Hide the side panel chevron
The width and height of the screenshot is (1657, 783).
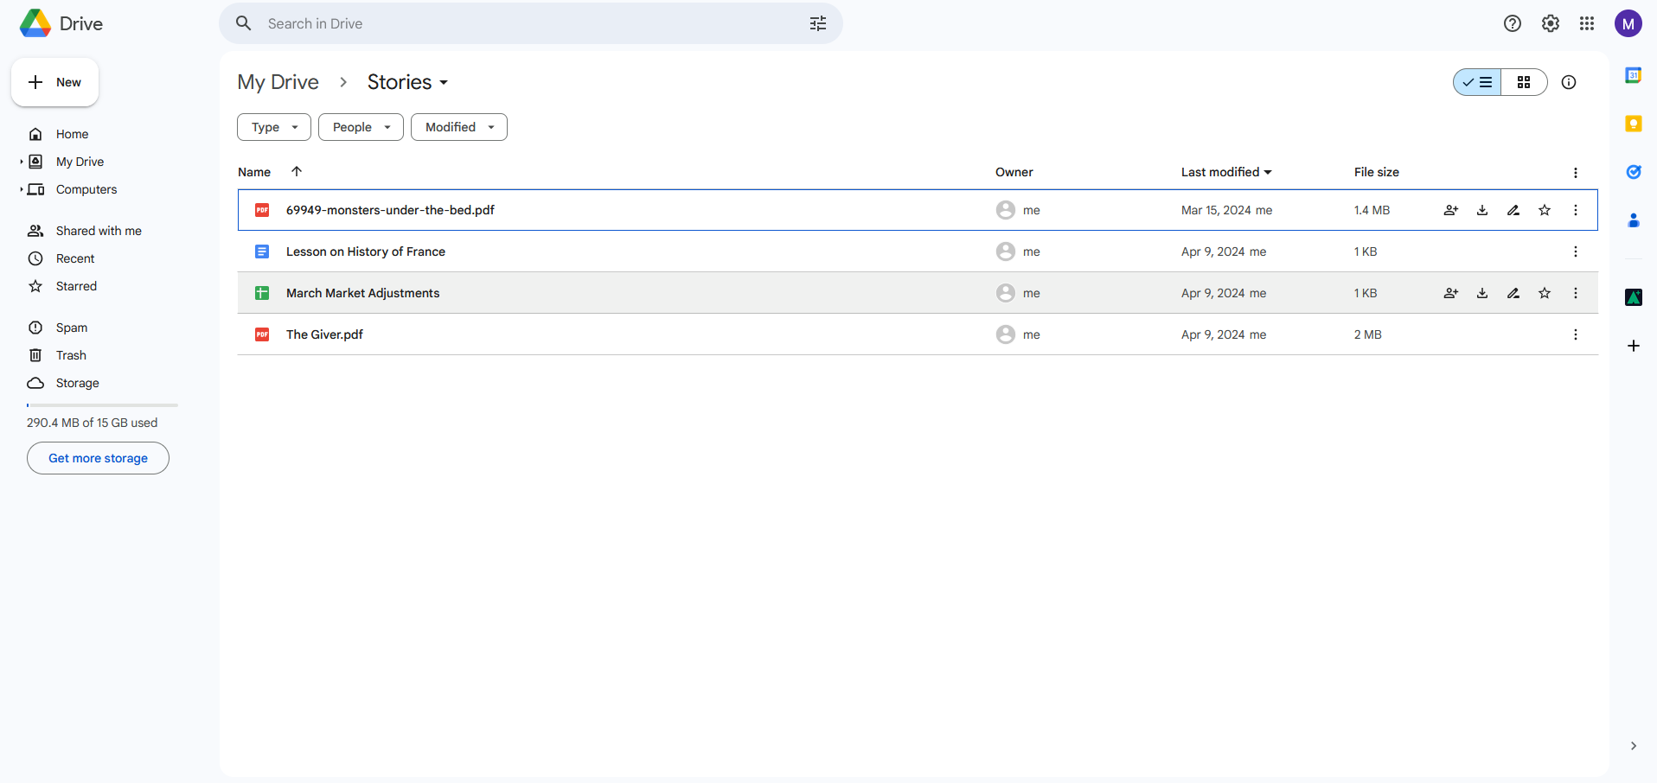tap(1634, 746)
